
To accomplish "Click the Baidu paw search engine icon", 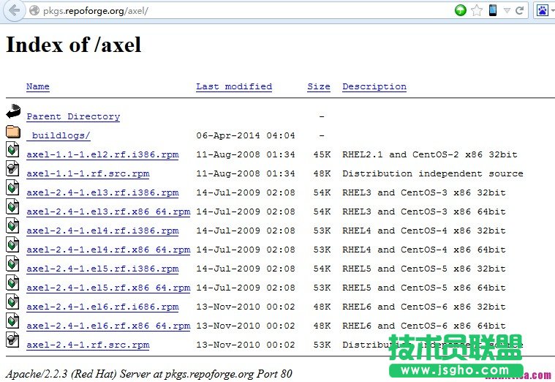I will 542,10.
